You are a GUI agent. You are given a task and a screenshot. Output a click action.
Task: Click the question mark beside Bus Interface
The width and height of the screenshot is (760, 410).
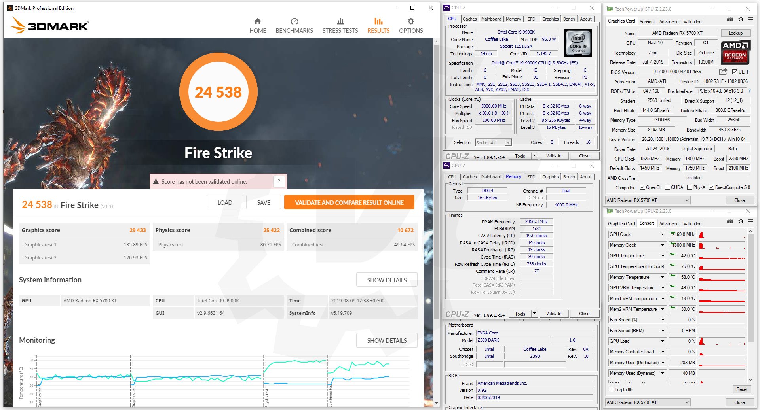click(749, 91)
